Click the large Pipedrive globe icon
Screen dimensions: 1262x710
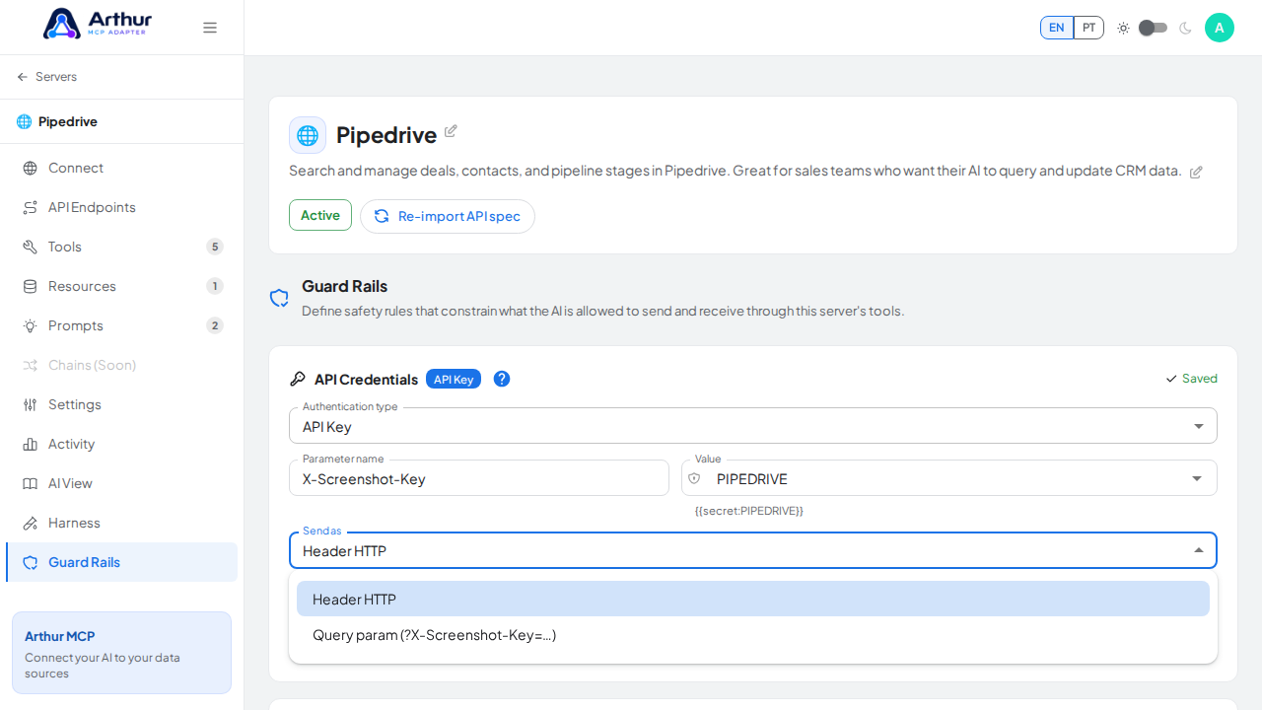pos(308,135)
